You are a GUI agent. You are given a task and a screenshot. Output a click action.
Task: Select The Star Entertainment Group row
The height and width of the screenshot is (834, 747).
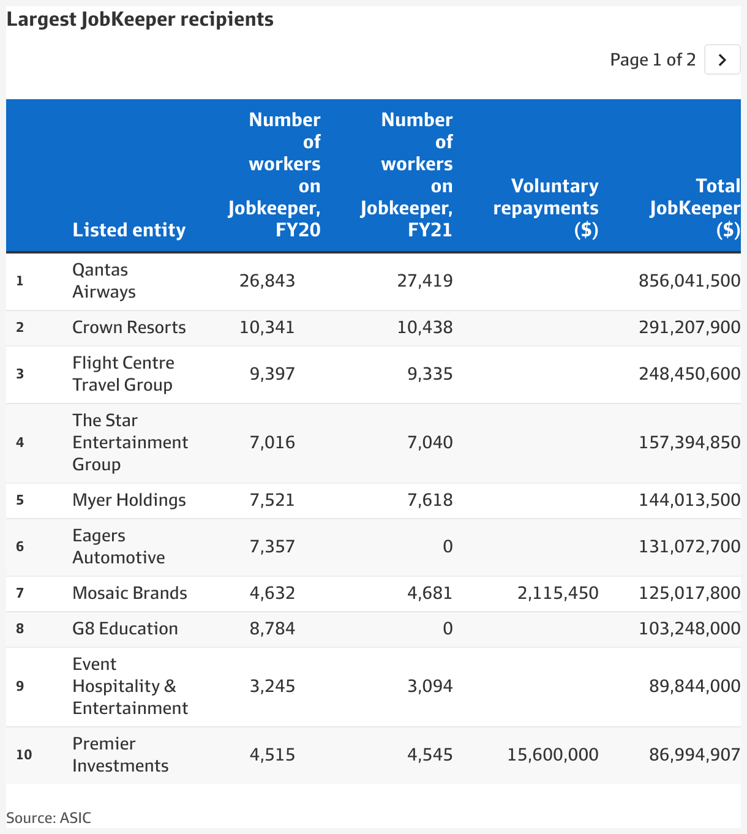click(x=374, y=443)
